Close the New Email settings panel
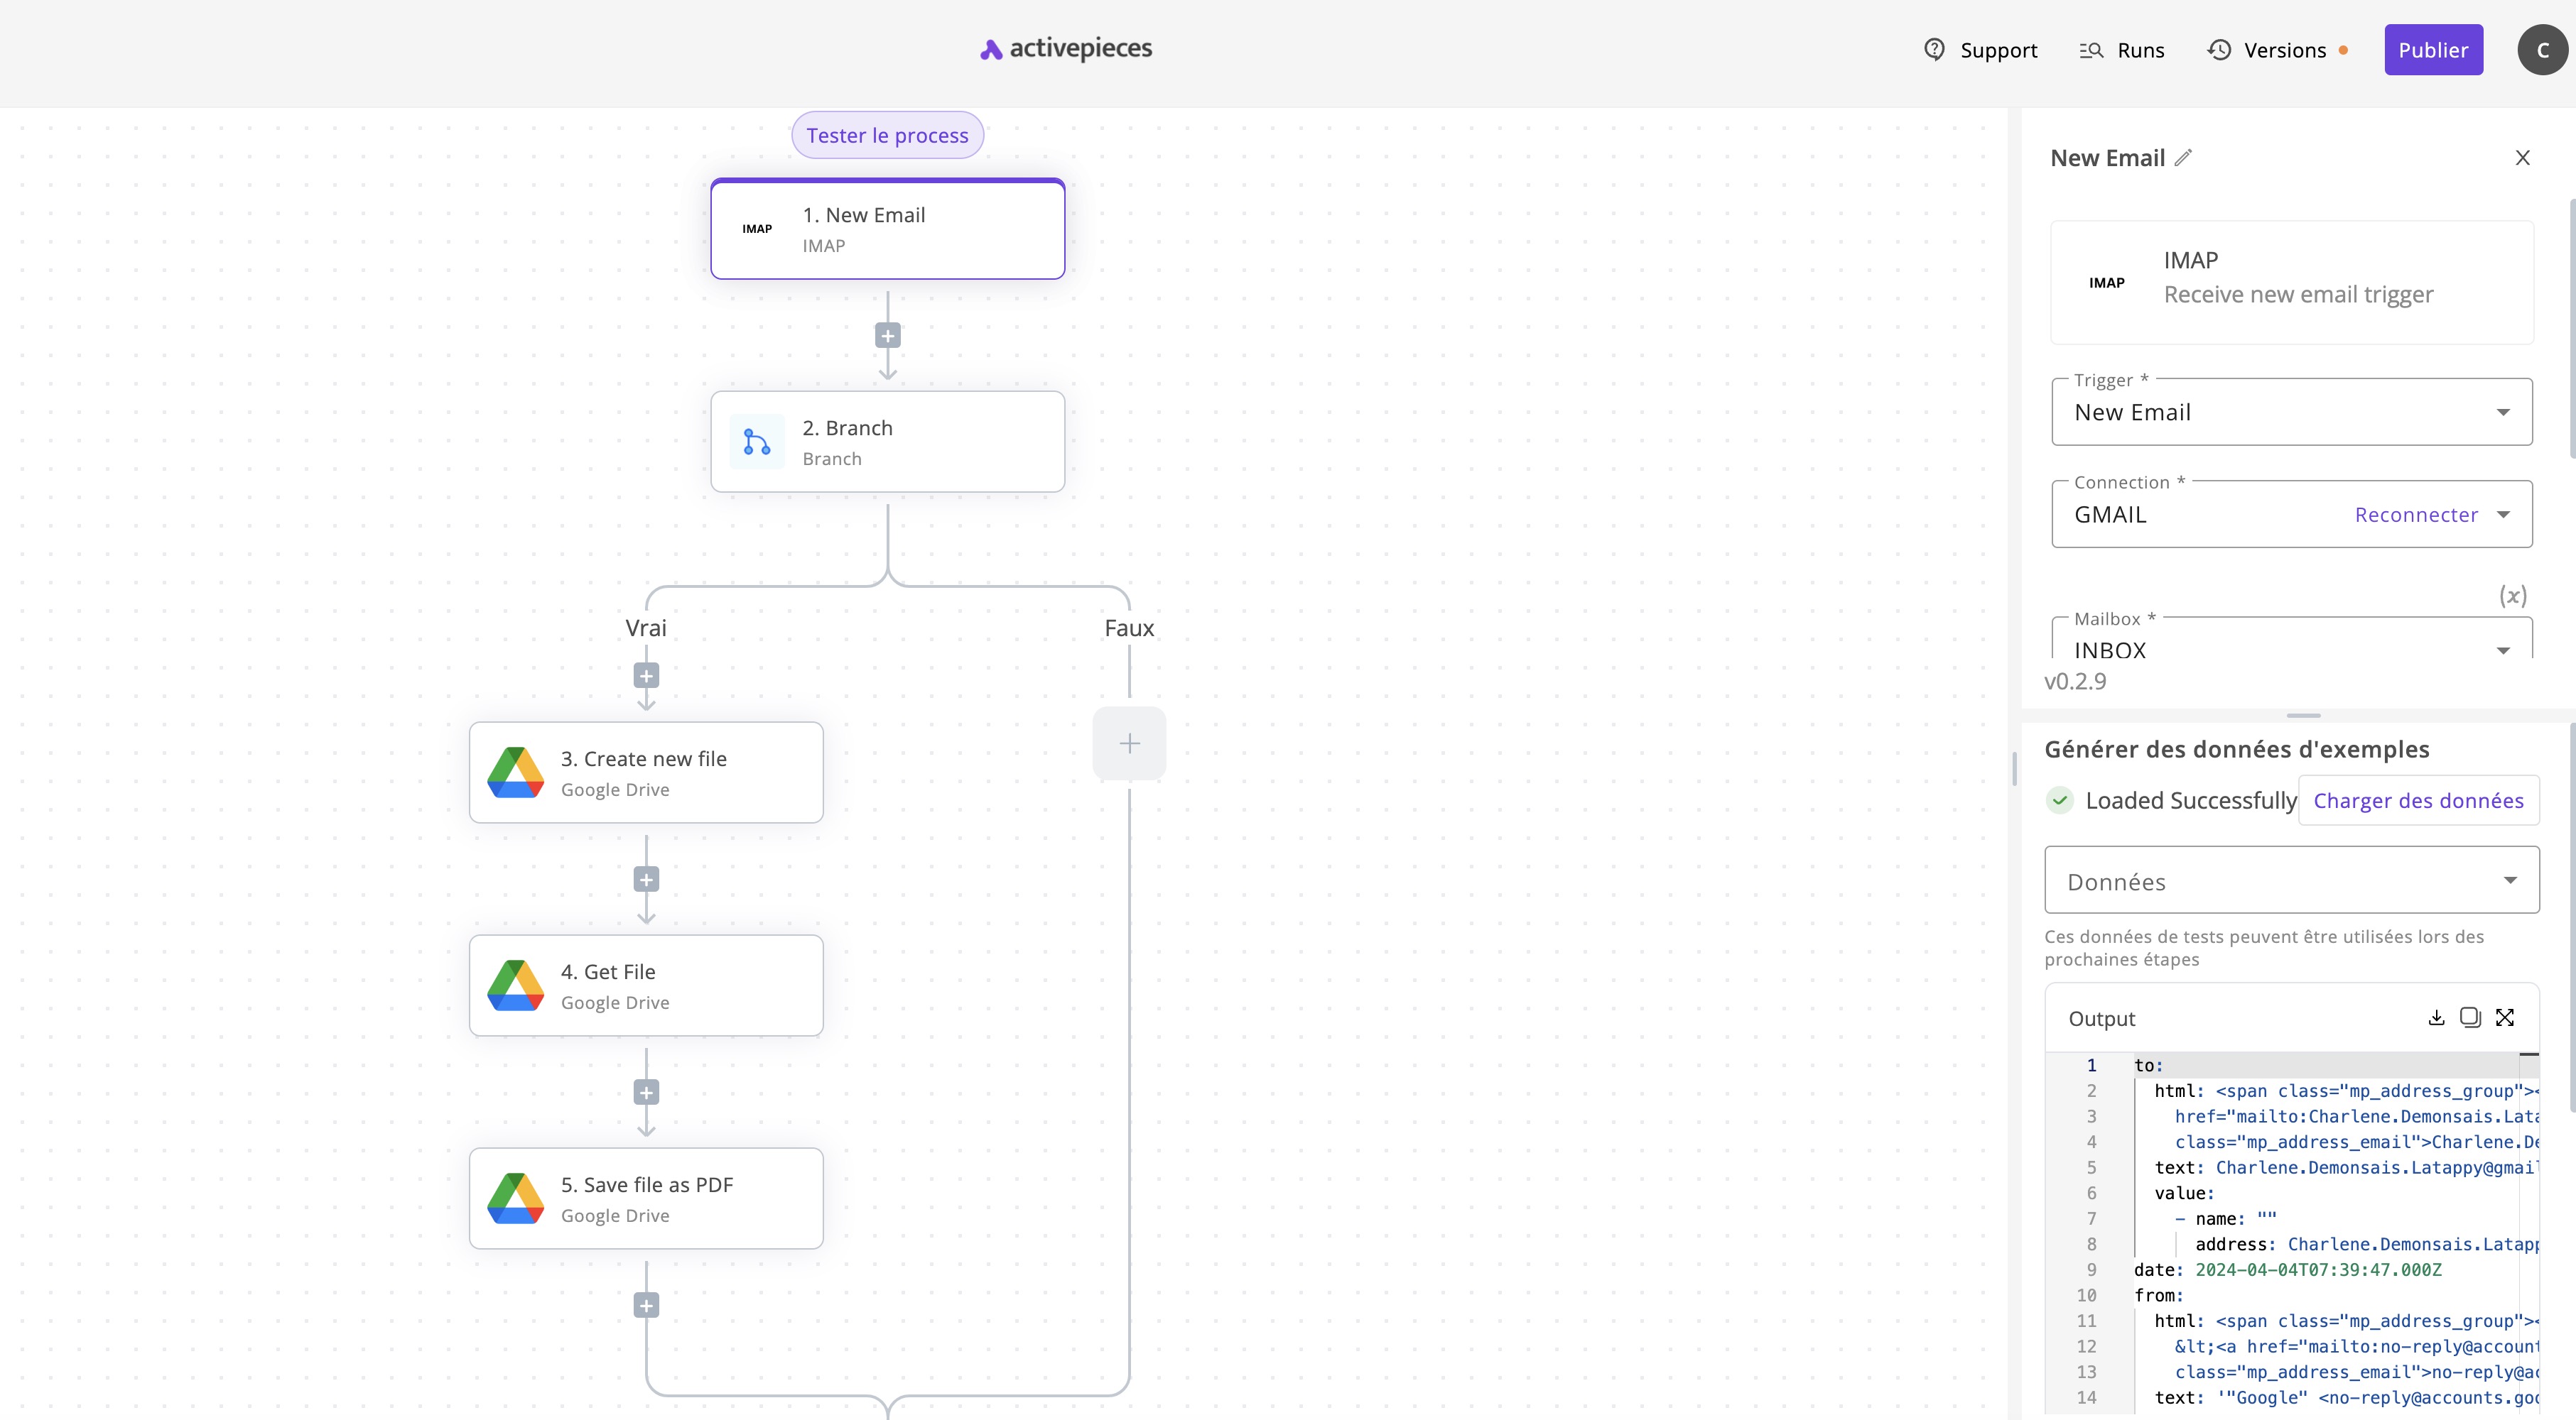Viewport: 2576px width, 1420px height. (2522, 158)
